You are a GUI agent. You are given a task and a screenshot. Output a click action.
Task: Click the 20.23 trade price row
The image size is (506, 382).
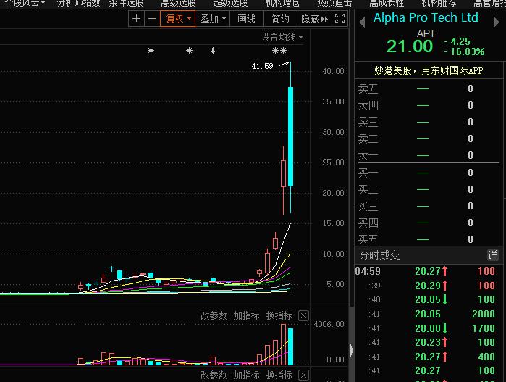(429, 342)
